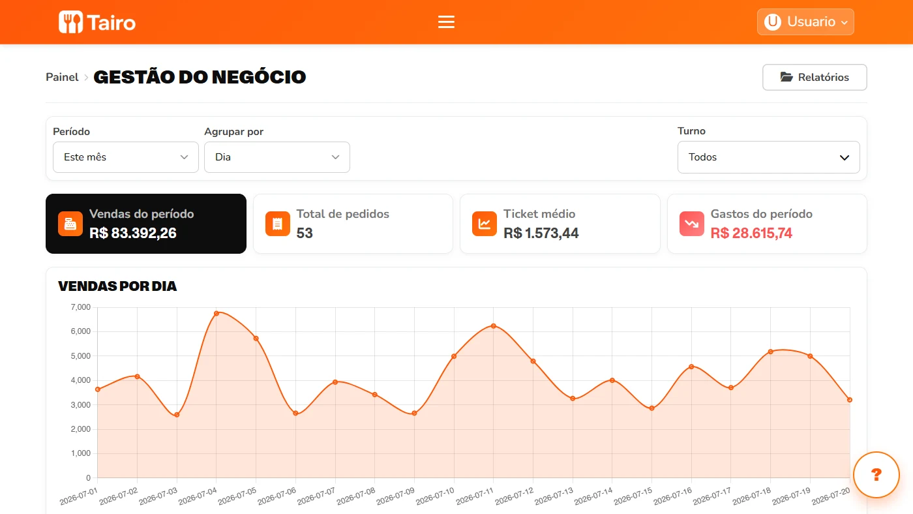
Task: Click the VENDAS POR DIA chart title
Action: [117, 286]
